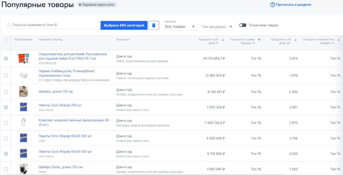Image resolution: width=343 pixels, height=175 pixels.
Task: Click the search by name and Ozon ID field
Action: pos(54,25)
